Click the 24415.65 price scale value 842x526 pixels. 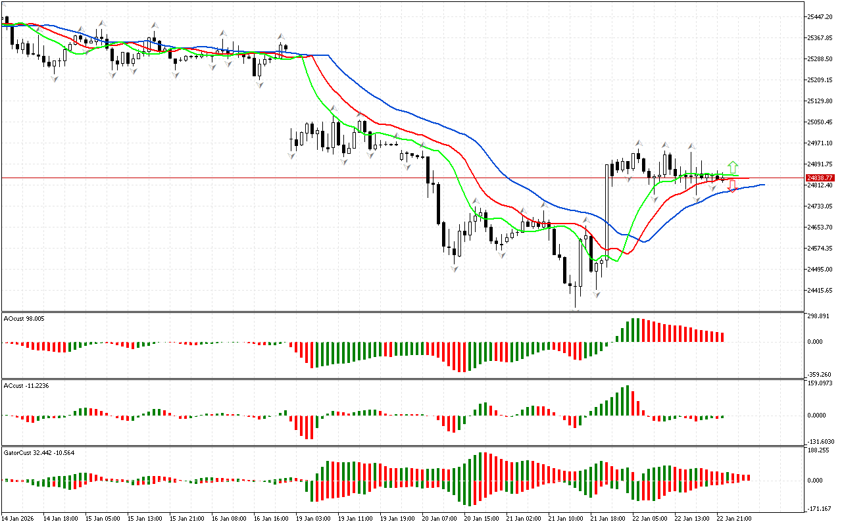820,291
